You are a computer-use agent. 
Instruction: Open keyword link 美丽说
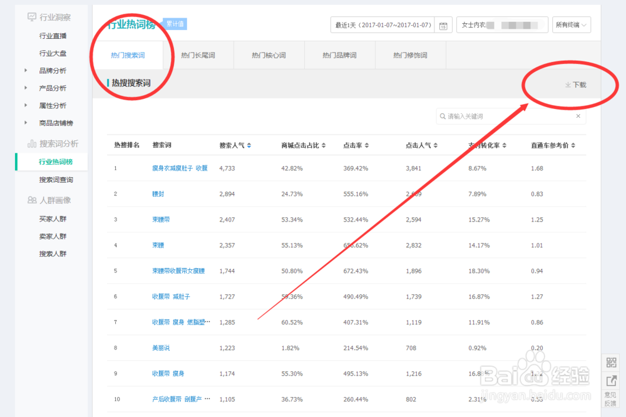click(161, 348)
